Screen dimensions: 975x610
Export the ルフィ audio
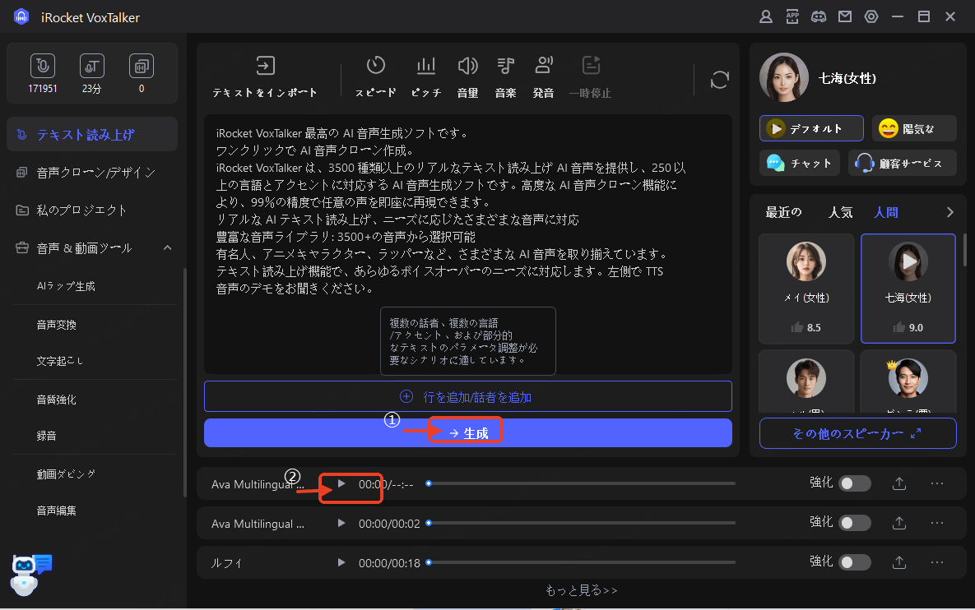899,562
